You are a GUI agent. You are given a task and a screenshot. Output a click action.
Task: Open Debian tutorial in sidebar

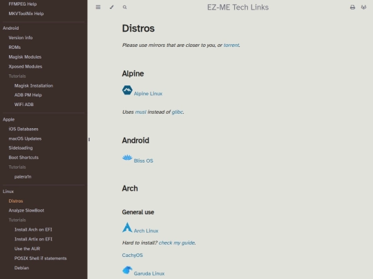pos(21,268)
